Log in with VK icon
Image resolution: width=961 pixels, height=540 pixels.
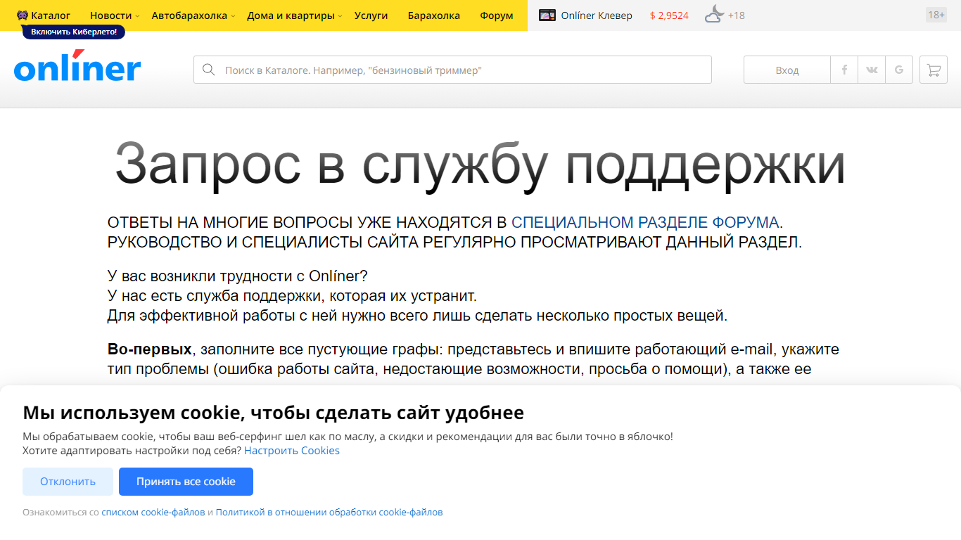(x=872, y=70)
